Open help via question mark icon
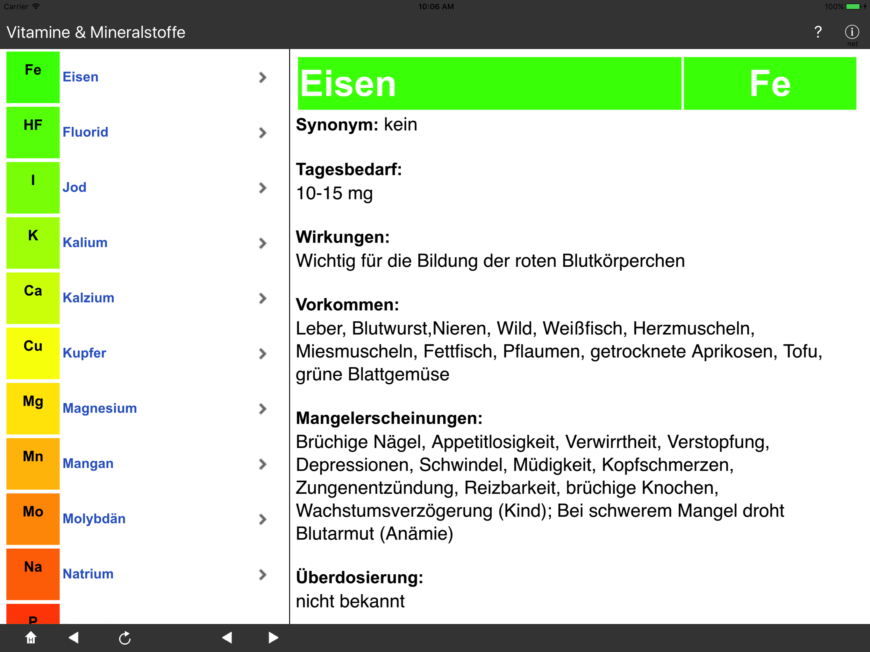 [818, 32]
